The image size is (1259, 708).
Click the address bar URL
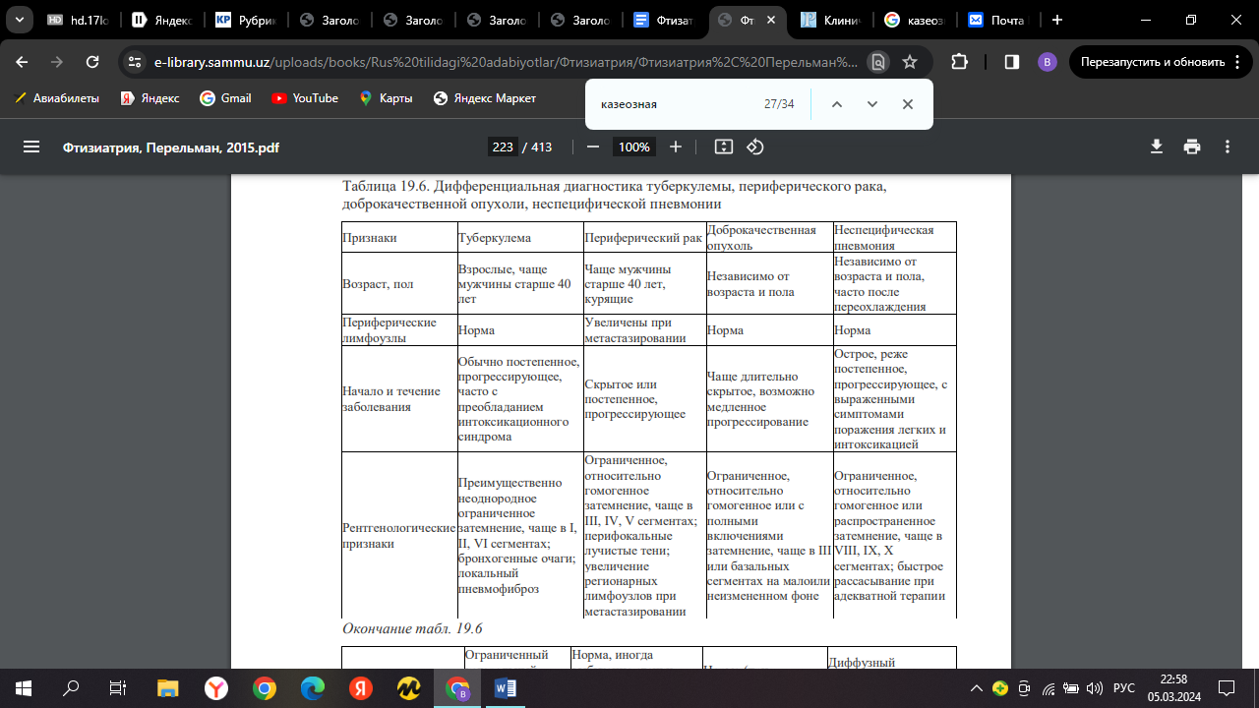tap(506, 61)
